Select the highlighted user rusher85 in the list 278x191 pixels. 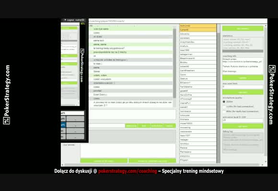point(198,30)
